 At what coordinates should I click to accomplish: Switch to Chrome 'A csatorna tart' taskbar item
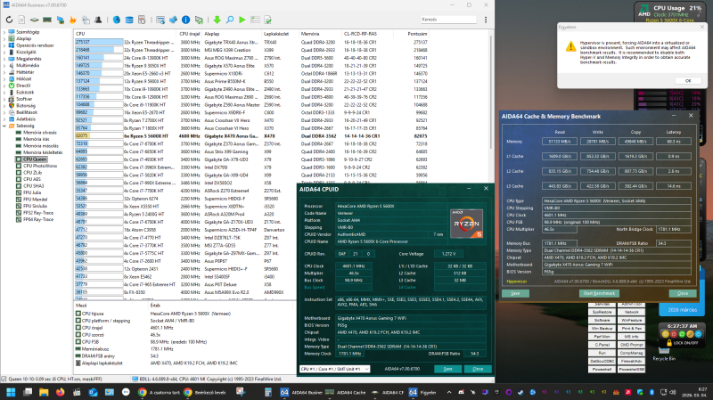click(159, 392)
